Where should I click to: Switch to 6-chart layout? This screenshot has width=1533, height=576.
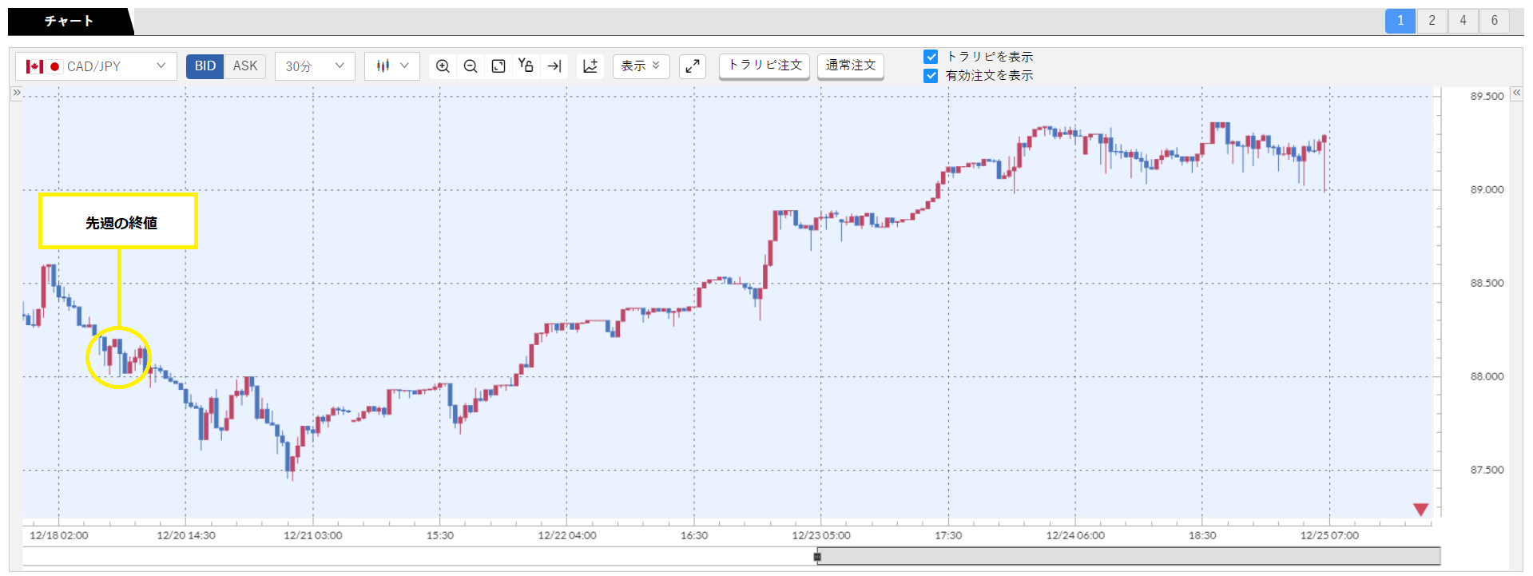1494,21
